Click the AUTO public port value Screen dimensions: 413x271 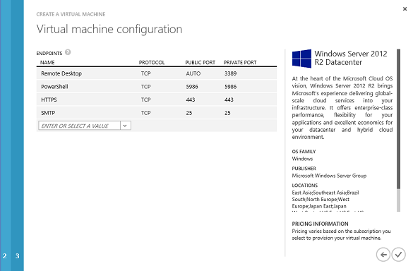193,73
